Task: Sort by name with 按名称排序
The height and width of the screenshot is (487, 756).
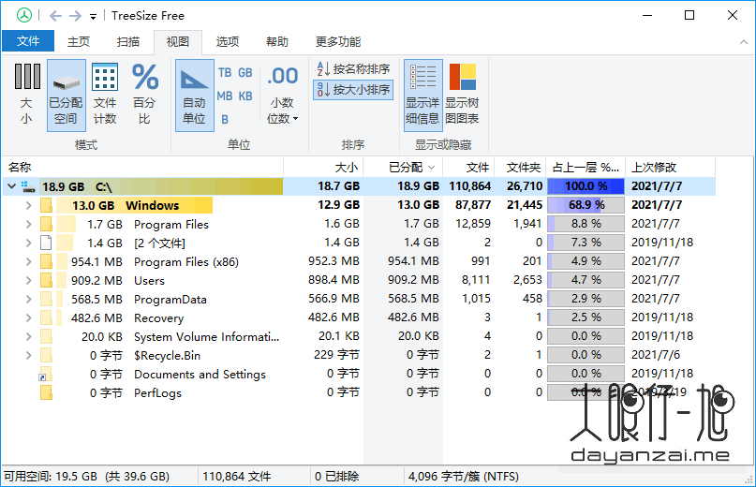Action: tap(353, 69)
